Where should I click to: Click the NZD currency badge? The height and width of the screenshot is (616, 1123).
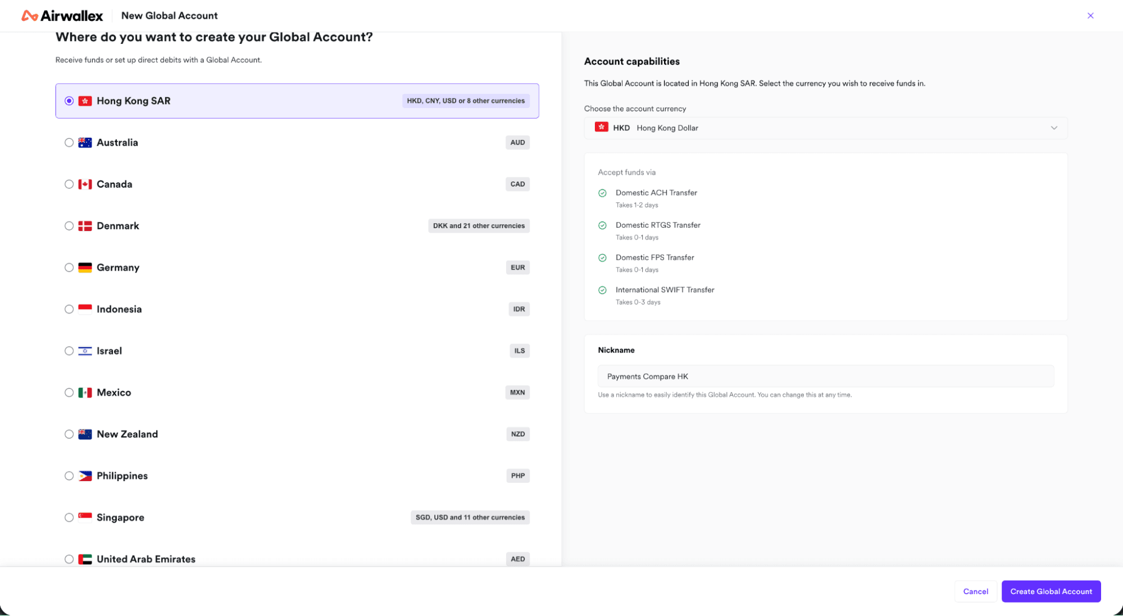[517, 434]
